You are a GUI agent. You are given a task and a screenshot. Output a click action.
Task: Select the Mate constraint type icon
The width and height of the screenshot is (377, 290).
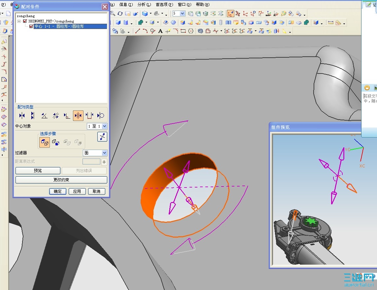(22, 116)
